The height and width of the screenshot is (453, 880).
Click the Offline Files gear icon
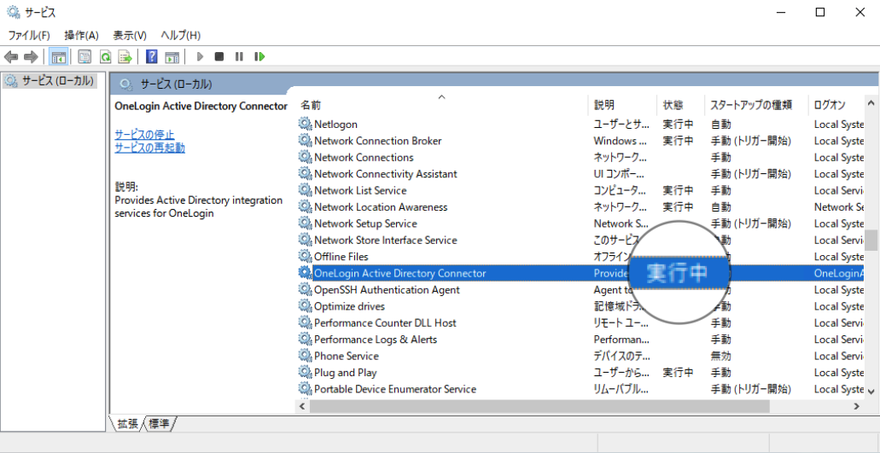tap(305, 256)
